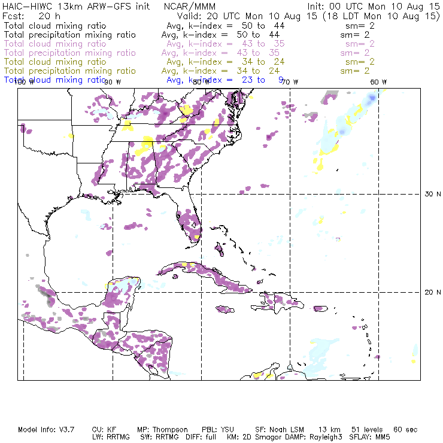The image size is (443, 443).
Task: Select the "Fcst: 20 h" forecast label
Action: point(31,16)
